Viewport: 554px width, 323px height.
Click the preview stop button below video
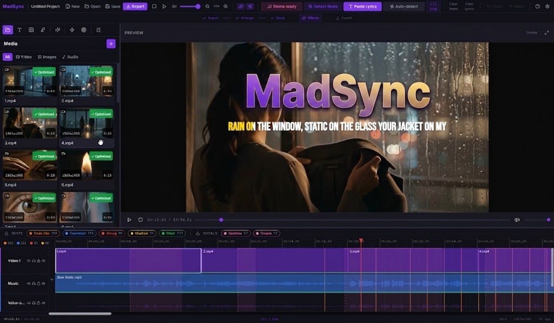(x=140, y=220)
